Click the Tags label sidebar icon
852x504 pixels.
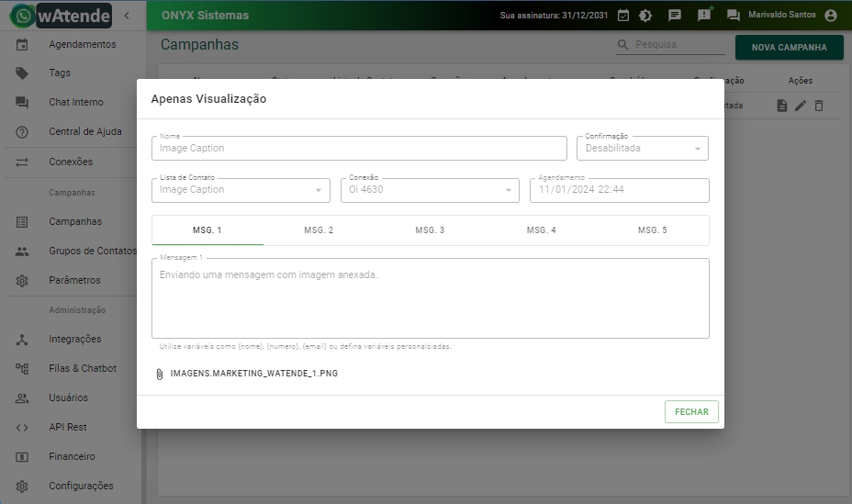tap(22, 73)
